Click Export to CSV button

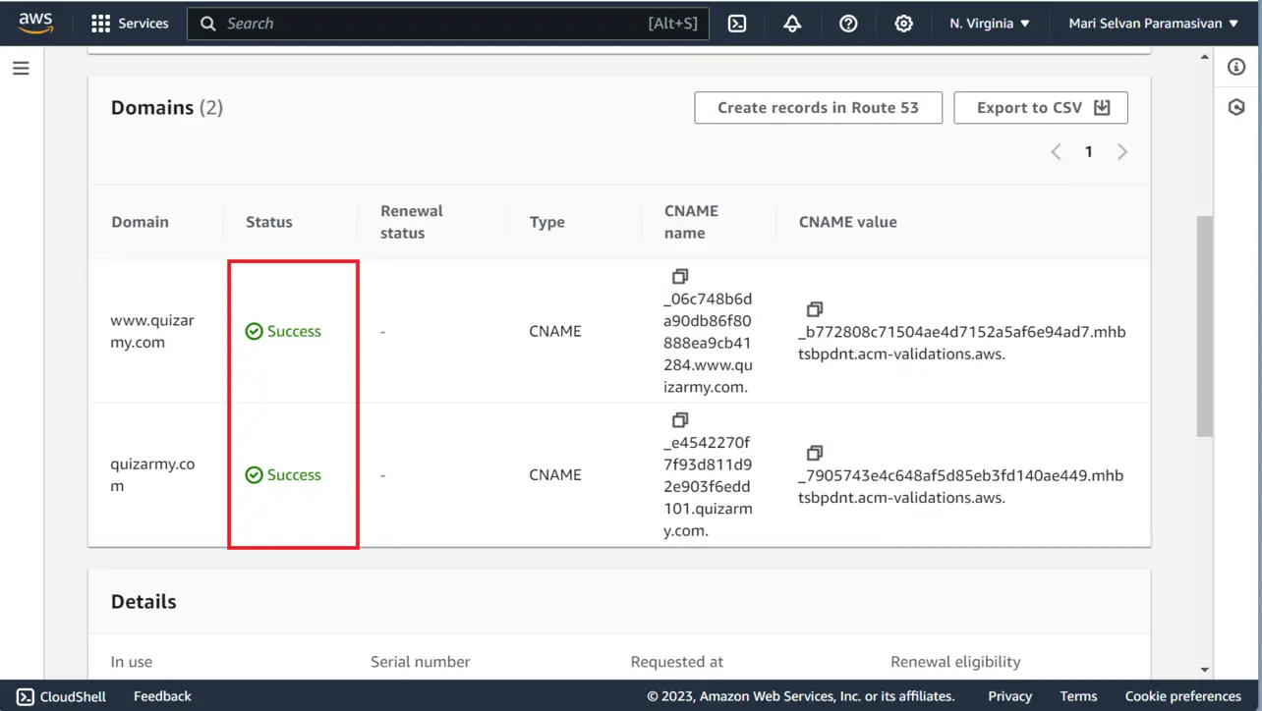(1041, 108)
